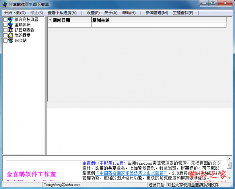Open the 主题查找(F) menu
The image size is (235, 189).
pyautogui.click(x=183, y=13)
